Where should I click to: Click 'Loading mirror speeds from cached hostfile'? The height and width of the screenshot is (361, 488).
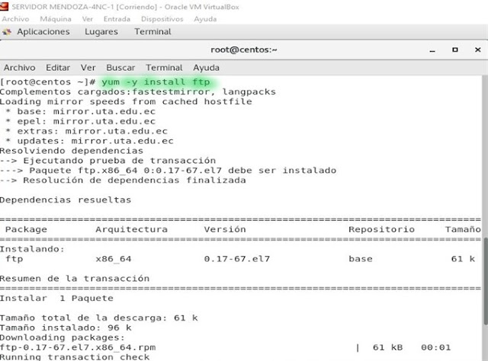tap(126, 102)
